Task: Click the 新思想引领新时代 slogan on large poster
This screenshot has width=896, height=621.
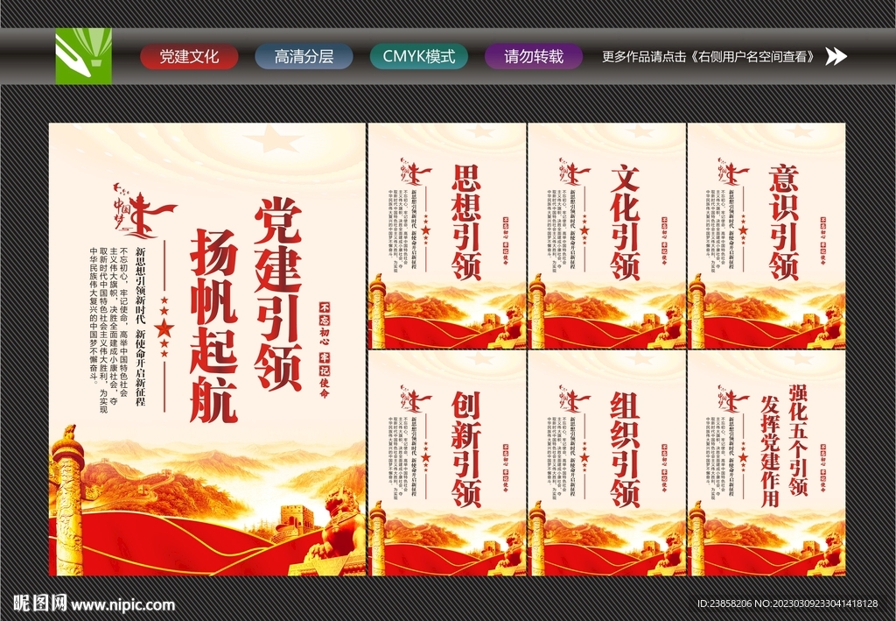Action: click(x=141, y=326)
